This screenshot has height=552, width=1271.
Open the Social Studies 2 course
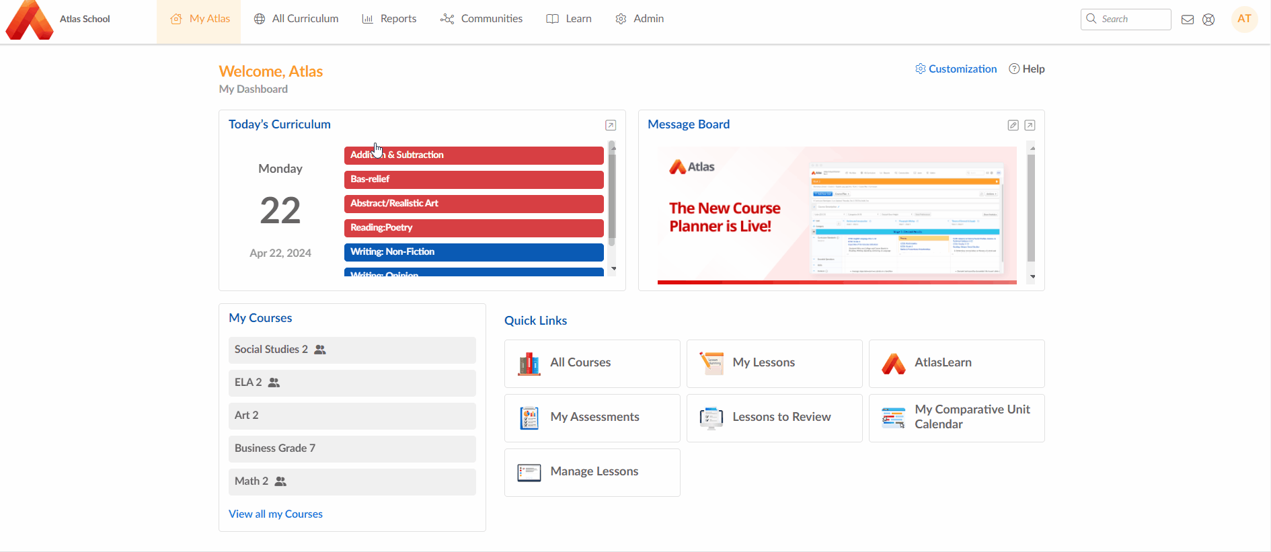pos(271,350)
